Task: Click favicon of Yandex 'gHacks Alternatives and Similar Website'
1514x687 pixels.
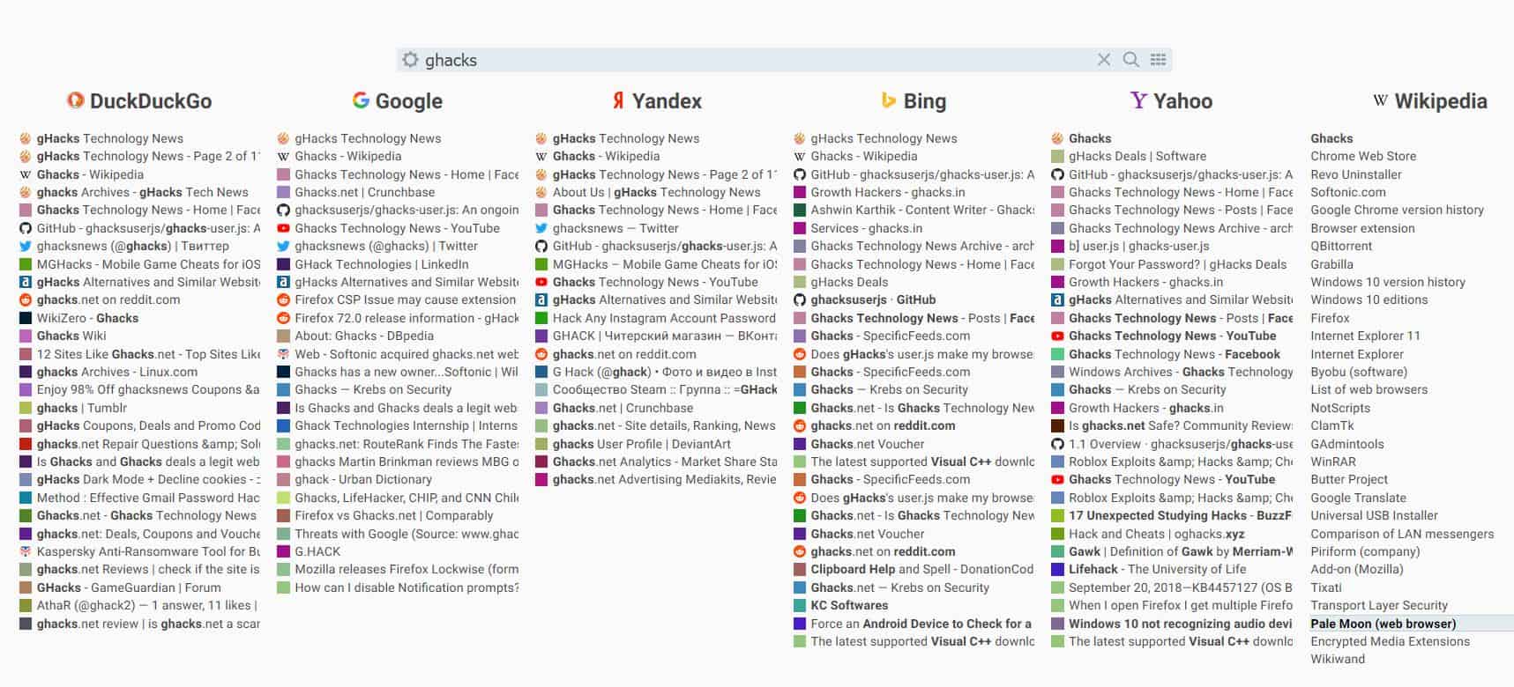Action: pos(541,299)
